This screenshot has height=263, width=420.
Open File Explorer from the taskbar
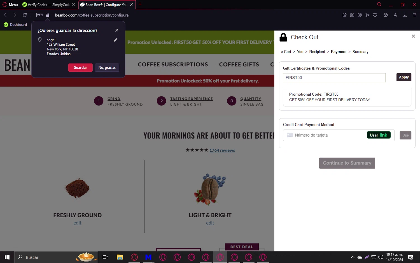[x=120, y=257]
